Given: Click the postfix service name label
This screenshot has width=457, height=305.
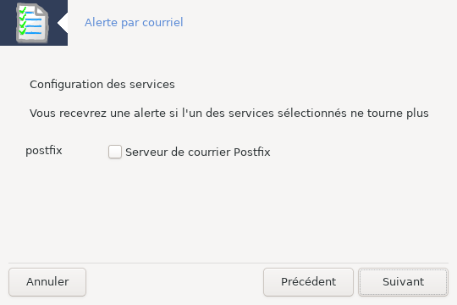Looking at the screenshot, I should coord(44,151).
